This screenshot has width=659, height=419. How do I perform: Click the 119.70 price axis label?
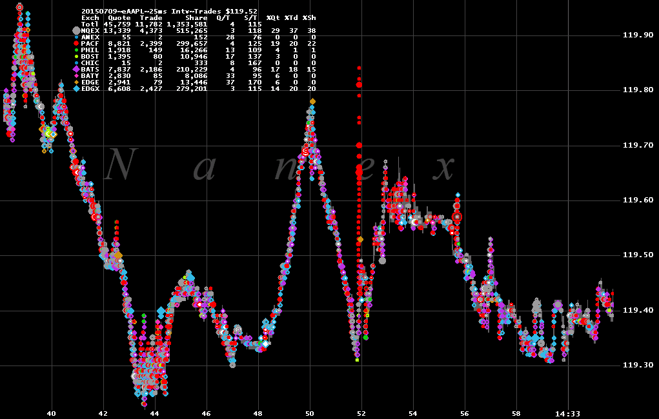(x=638, y=145)
